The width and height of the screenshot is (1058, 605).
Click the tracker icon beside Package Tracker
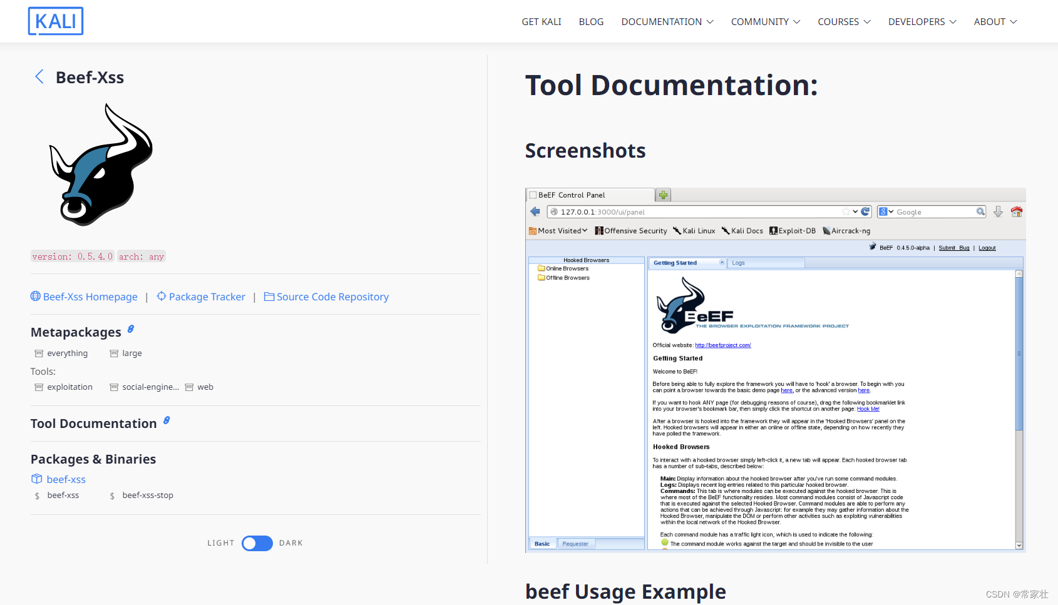point(162,296)
